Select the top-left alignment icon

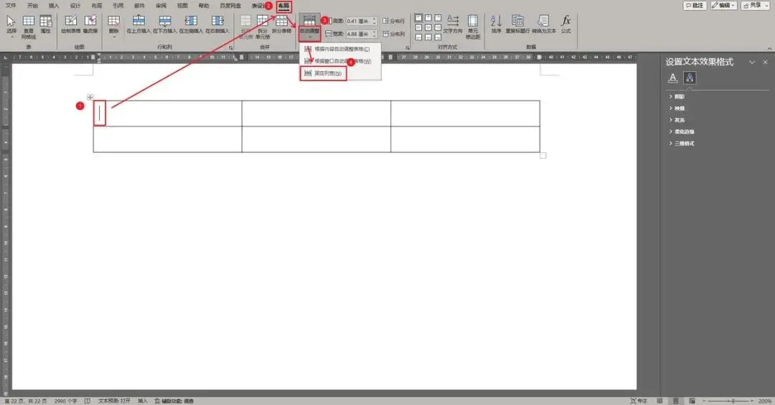click(x=418, y=18)
